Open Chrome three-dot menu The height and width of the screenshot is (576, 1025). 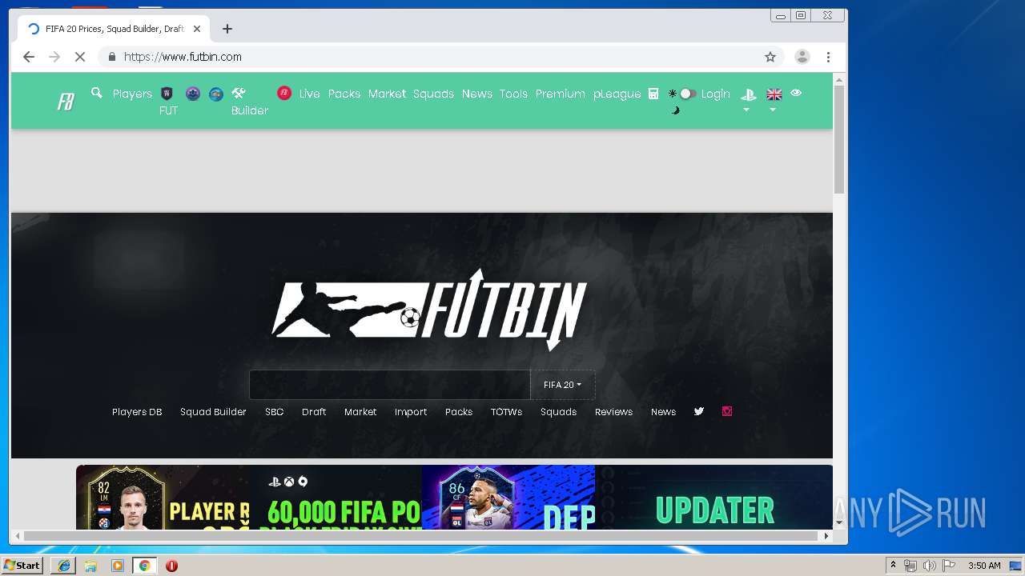pos(828,57)
